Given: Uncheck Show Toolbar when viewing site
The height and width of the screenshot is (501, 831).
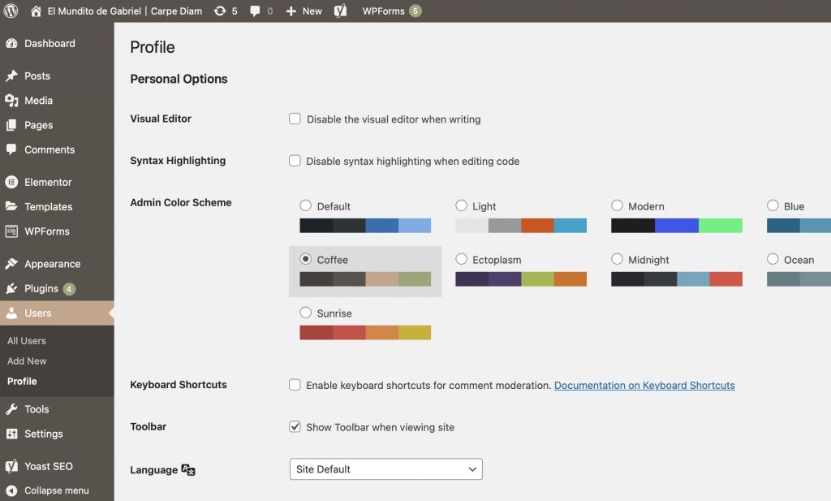Looking at the screenshot, I should pyautogui.click(x=295, y=427).
